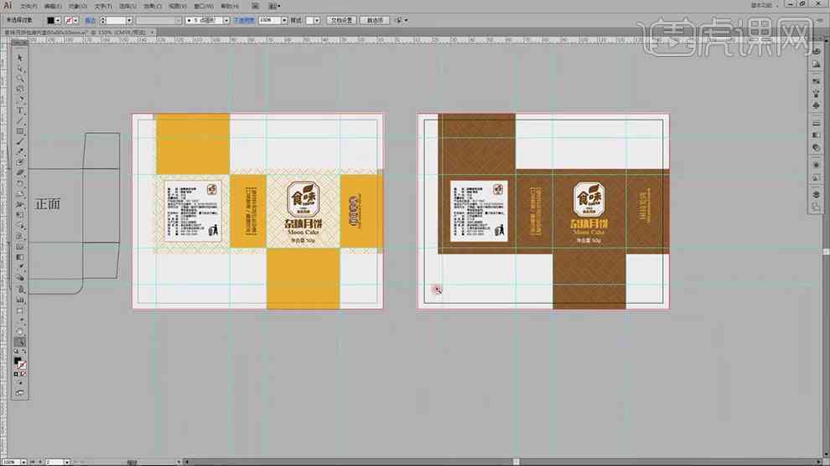Open the 窗口 (Window) menu
The image size is (830, 466).
tap(203, 6)
